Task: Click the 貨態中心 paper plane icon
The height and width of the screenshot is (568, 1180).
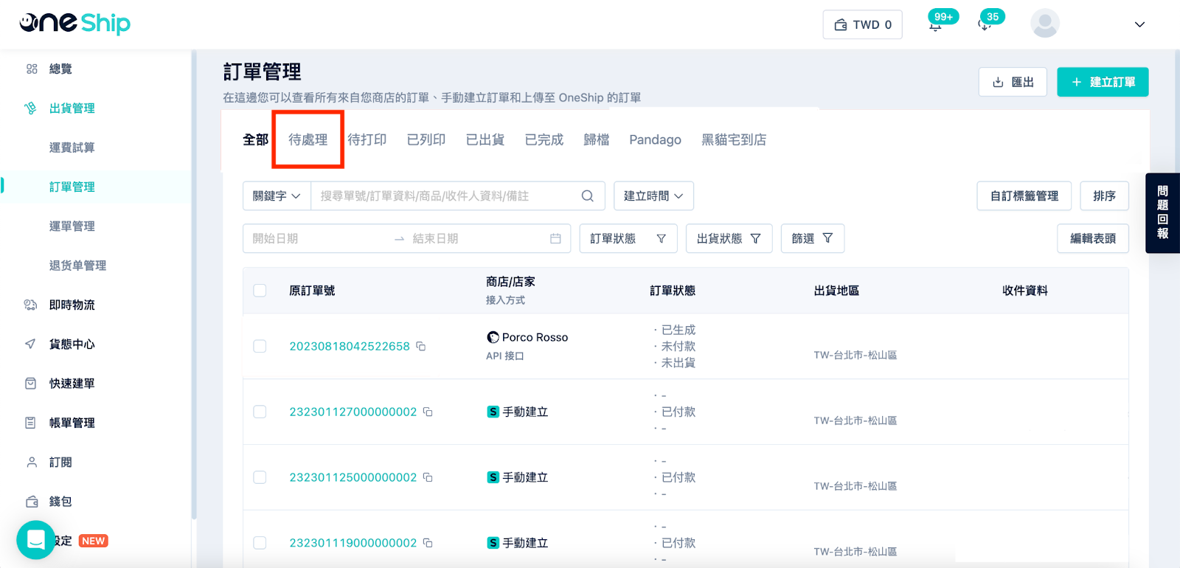Action: coord(30,344)
